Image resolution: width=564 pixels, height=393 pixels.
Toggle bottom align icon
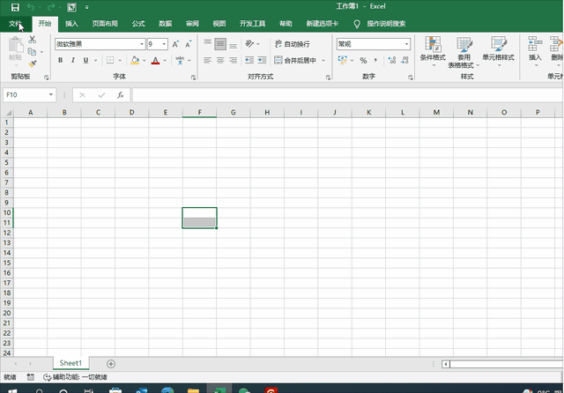[233, 44]
